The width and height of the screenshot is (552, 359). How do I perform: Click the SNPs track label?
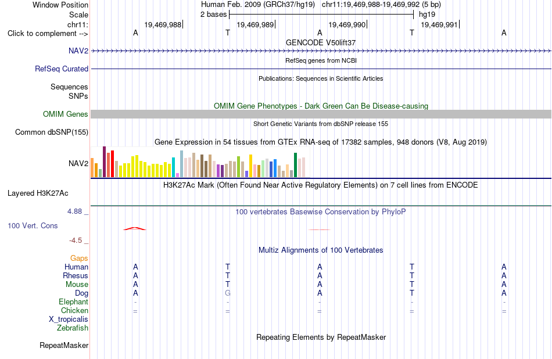tap(78, 96)
